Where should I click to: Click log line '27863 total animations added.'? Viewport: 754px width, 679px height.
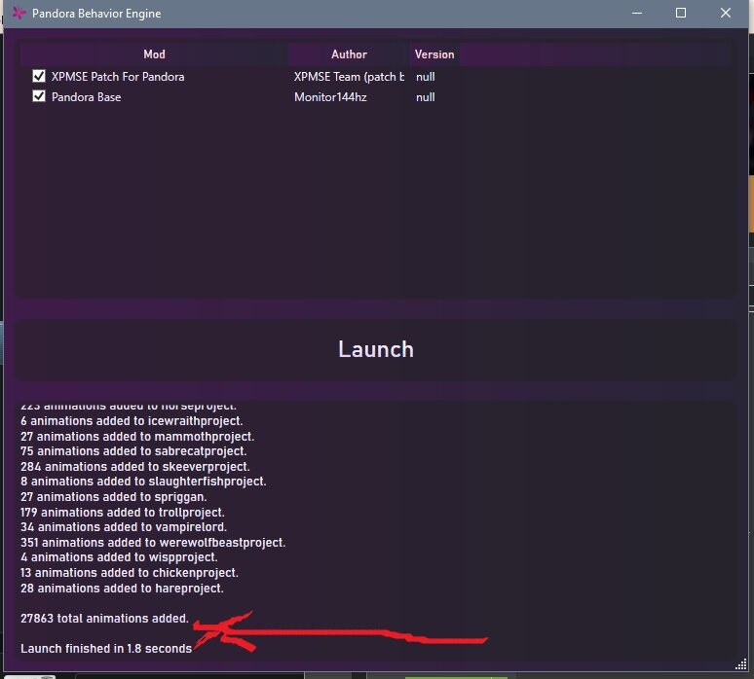(104, 618)
